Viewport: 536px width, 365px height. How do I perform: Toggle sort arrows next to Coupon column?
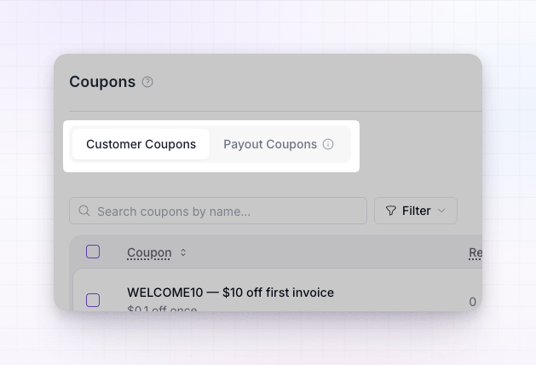183,252
